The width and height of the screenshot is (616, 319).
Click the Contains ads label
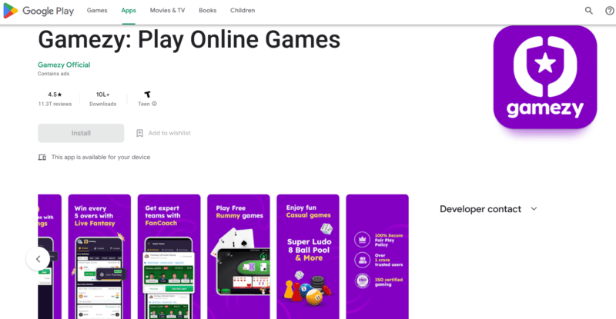tap(53, 74)
